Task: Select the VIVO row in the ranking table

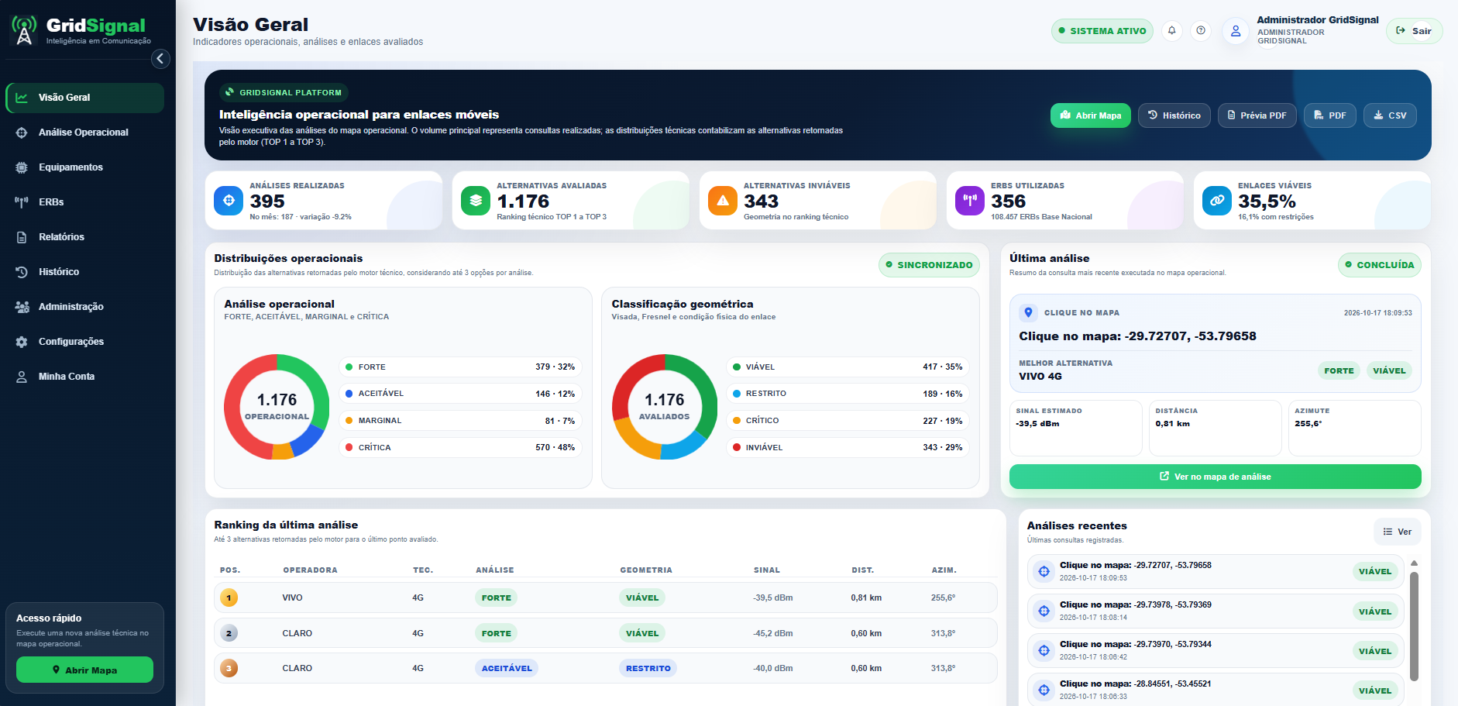Action: point(605,598)
